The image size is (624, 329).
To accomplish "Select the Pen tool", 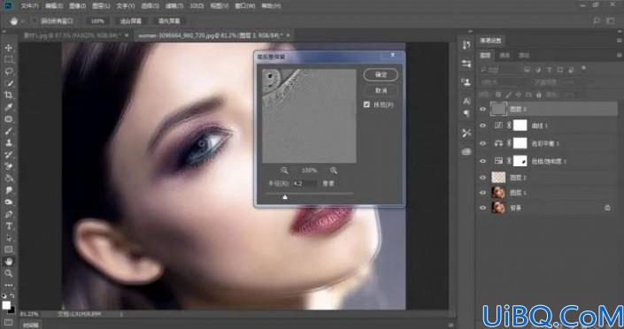I will (8, 214).
